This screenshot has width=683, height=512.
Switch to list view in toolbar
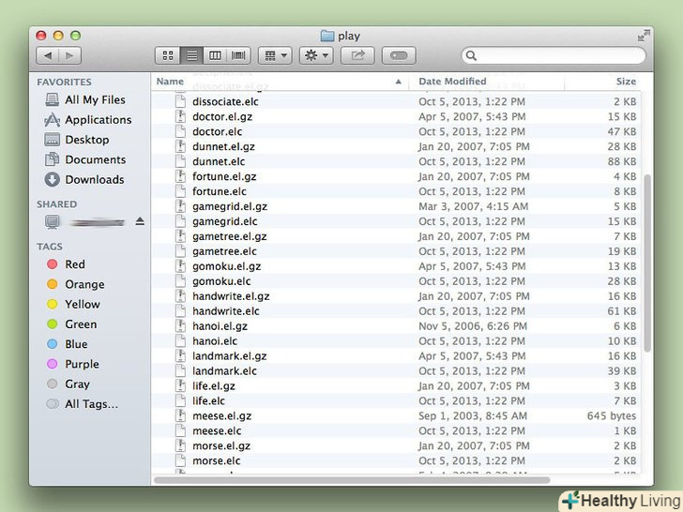click(191, 56)
